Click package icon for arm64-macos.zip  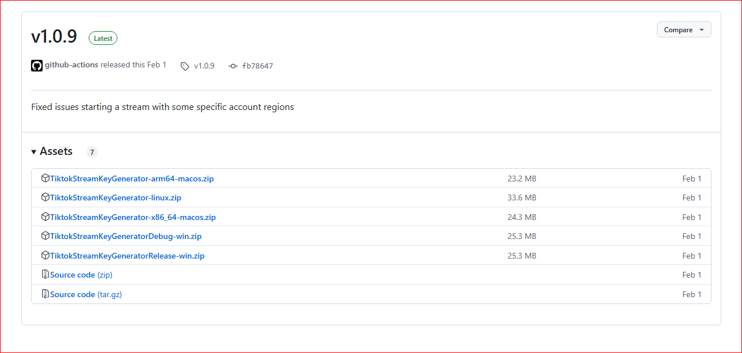click(x=45, y=179)
